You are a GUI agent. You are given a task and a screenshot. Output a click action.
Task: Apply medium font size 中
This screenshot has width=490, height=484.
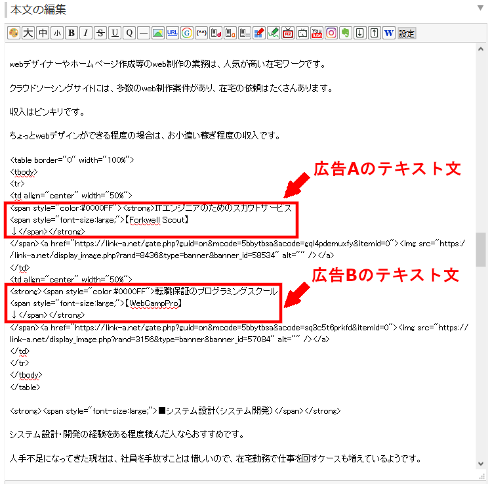coord(43,33)
